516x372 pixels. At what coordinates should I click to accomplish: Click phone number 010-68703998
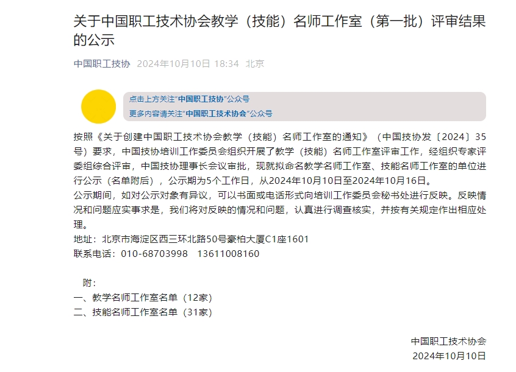154,254
